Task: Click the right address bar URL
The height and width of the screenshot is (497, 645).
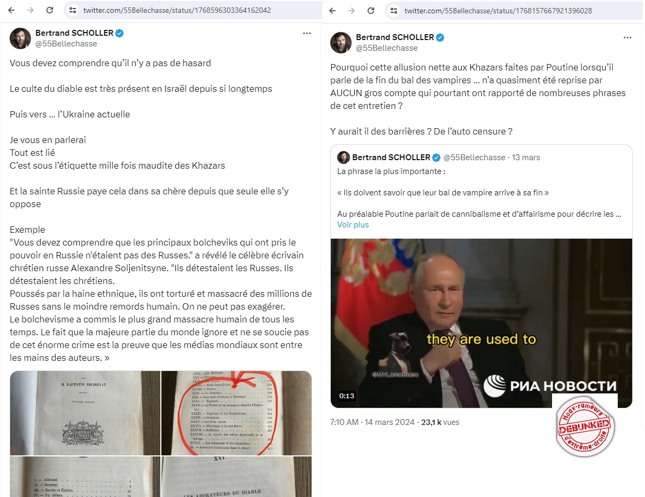Action: coord(498,11)
